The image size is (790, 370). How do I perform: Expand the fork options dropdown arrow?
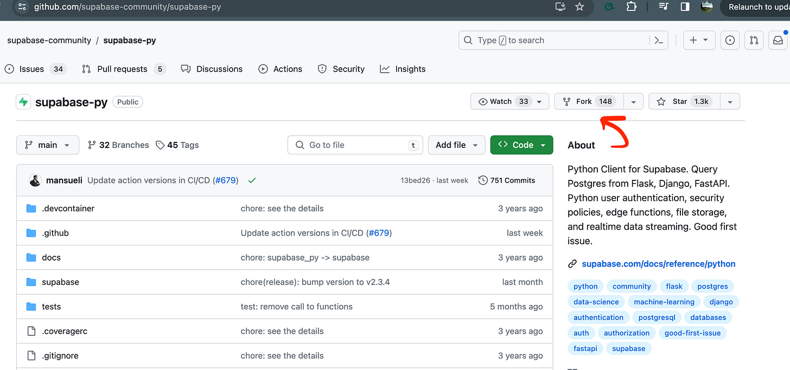click(634, 101)
